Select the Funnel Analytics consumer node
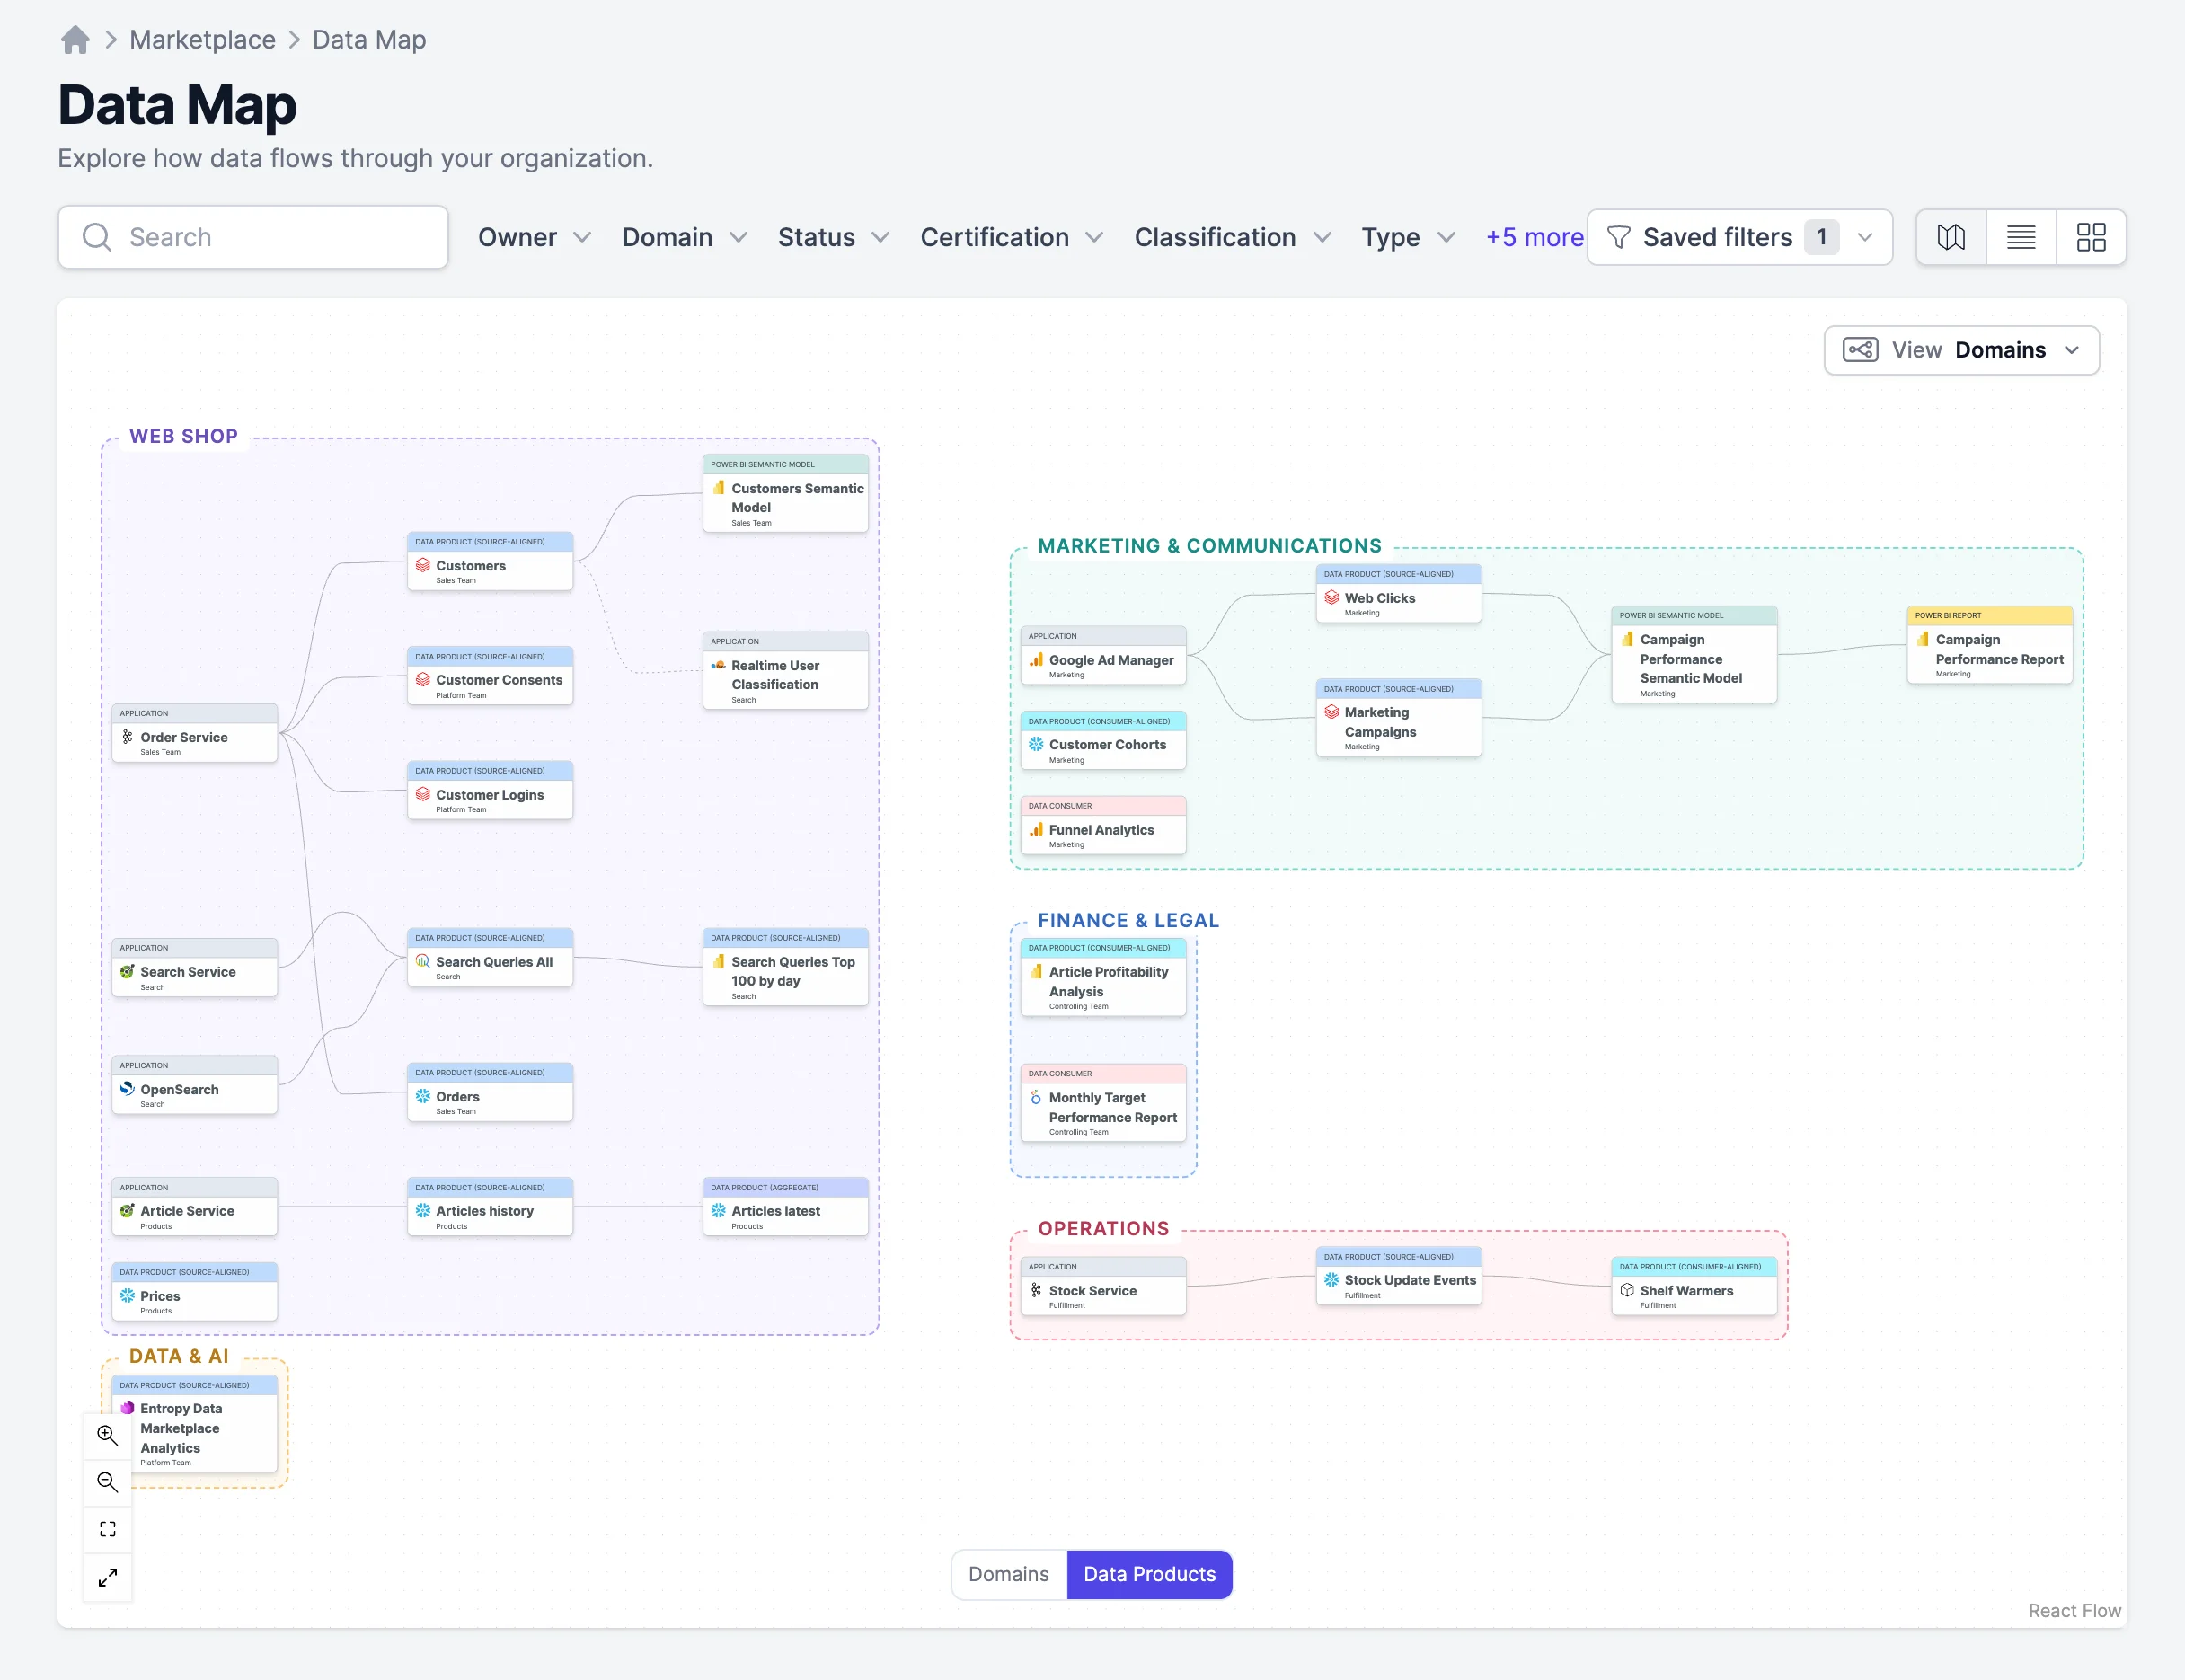This screenshot has height=1680, width=2185. [x=1103, y=825]
